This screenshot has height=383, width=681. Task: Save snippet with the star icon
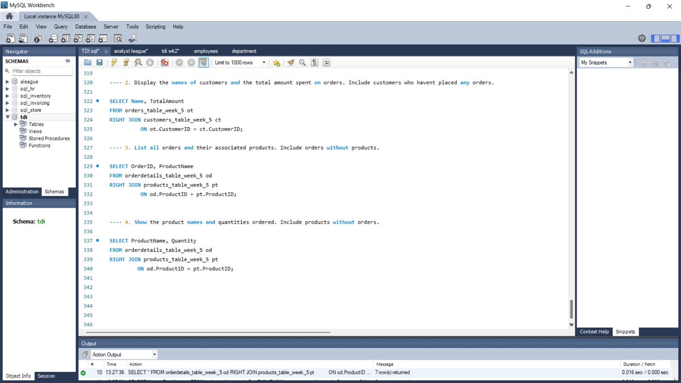click(x=276, y=62)
